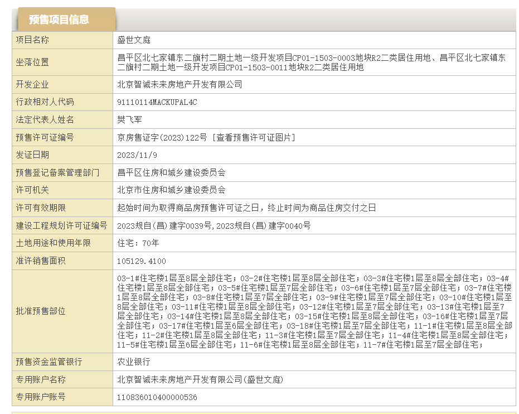This screenshot has height=414, width=519.
Task: Select developer 北京智诚未来房地产开发有限公司 in 开发企业 row
Action: pyautogui.click(x=180, y=84)
